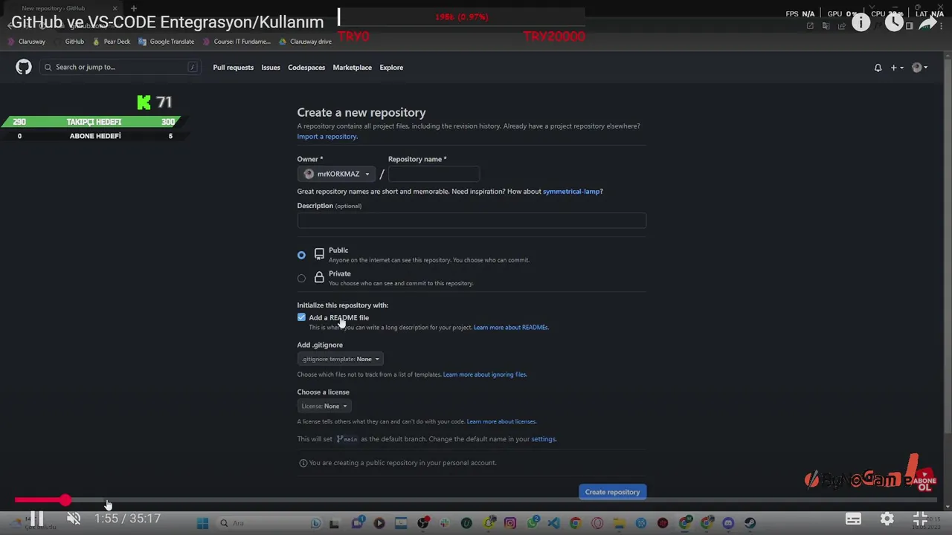Pause the video playback

(x=36, y=519)
